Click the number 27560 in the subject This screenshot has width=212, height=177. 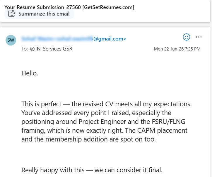tap(73, 7)
